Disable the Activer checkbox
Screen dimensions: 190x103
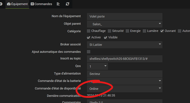click(x=89, y=37)
